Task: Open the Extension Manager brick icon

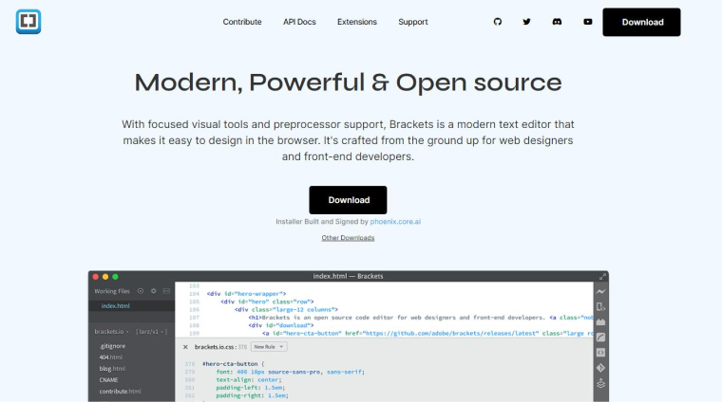Action: (601, 322)
